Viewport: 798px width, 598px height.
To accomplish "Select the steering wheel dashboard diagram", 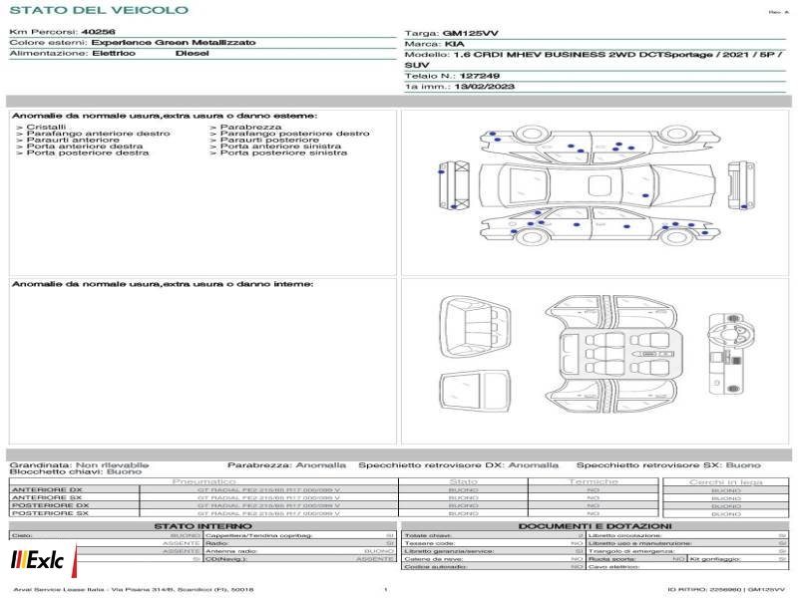I will click(731, 354).
